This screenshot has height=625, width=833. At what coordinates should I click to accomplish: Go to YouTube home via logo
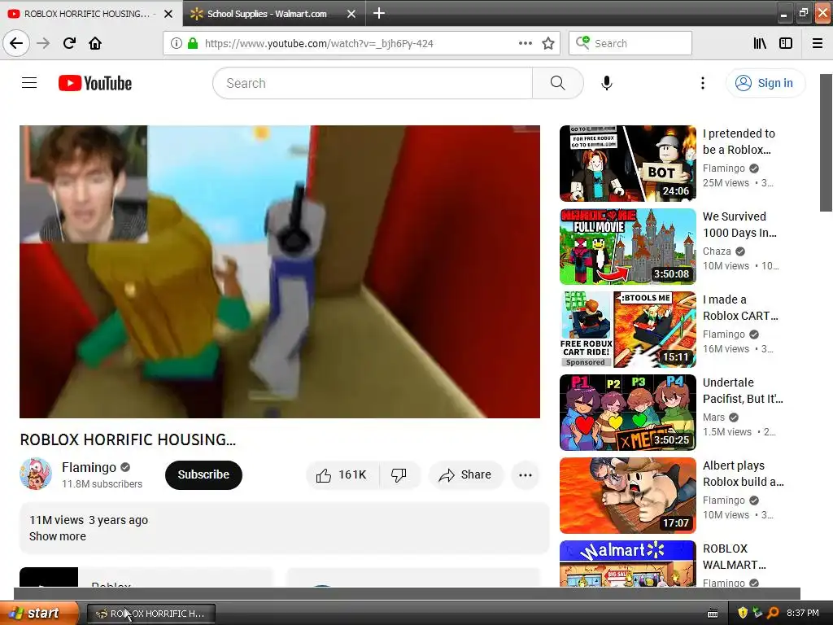95,83
